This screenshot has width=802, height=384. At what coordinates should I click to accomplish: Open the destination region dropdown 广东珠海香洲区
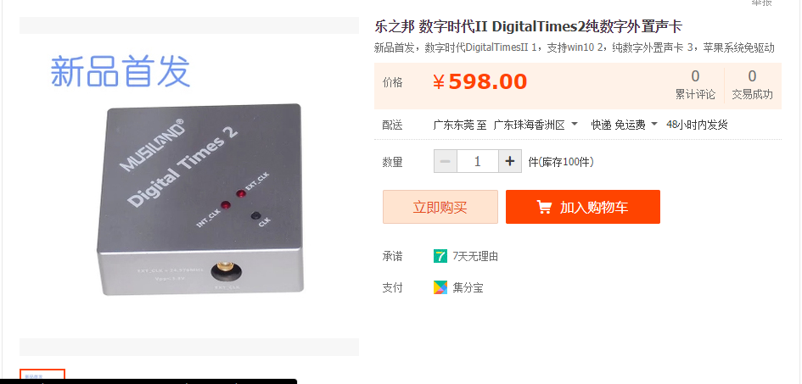tap(536, 125)
